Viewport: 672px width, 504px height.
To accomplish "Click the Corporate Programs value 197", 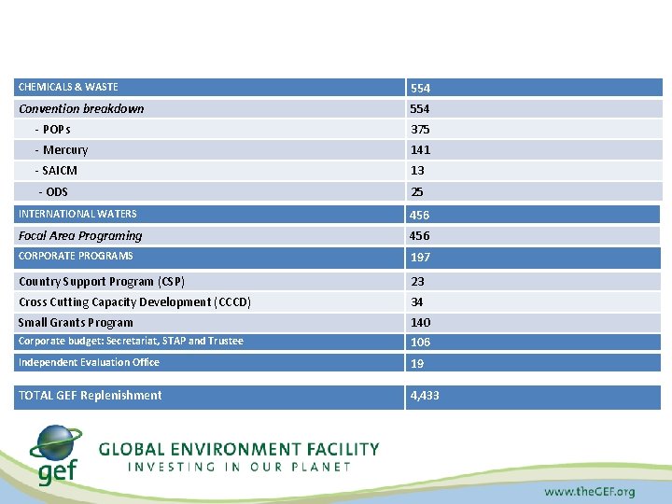I will pos(420,258).
